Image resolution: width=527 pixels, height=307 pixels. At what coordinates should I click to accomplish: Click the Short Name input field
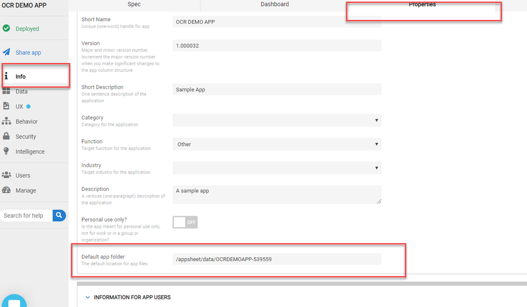click(x=277, y=22)
